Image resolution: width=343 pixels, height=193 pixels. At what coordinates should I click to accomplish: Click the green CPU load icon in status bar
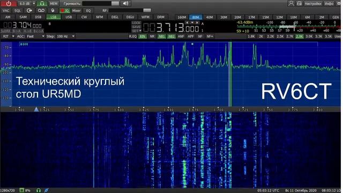click(21, 190)
